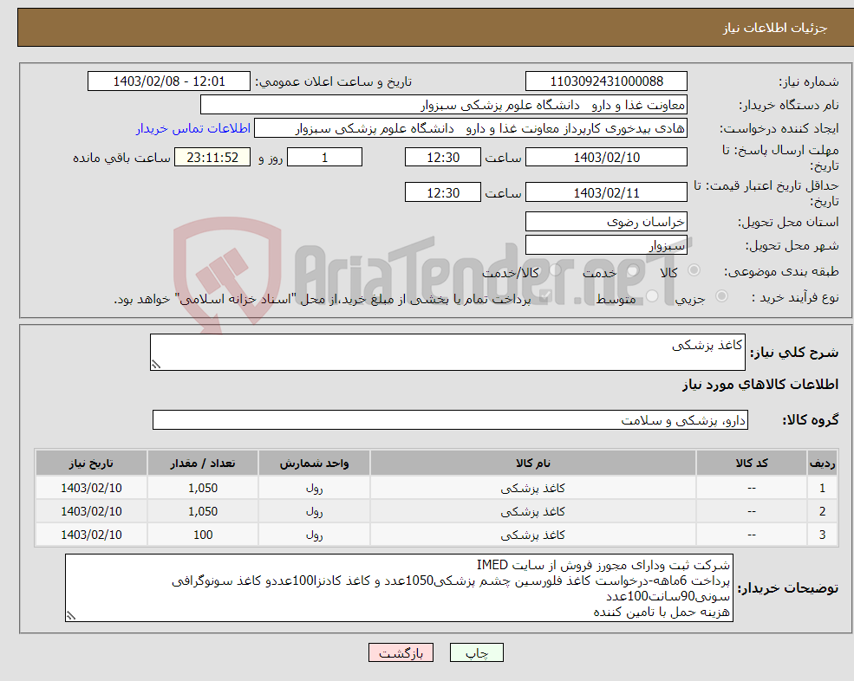Viewport: 854px width, 681px height.
Task: Click the general description box کاغذ پزشکی
Action: point(447,353)
